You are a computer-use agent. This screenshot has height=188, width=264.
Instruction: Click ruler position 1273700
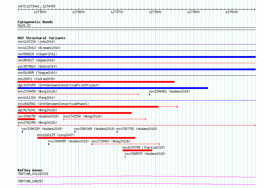[x=117, y=12]
